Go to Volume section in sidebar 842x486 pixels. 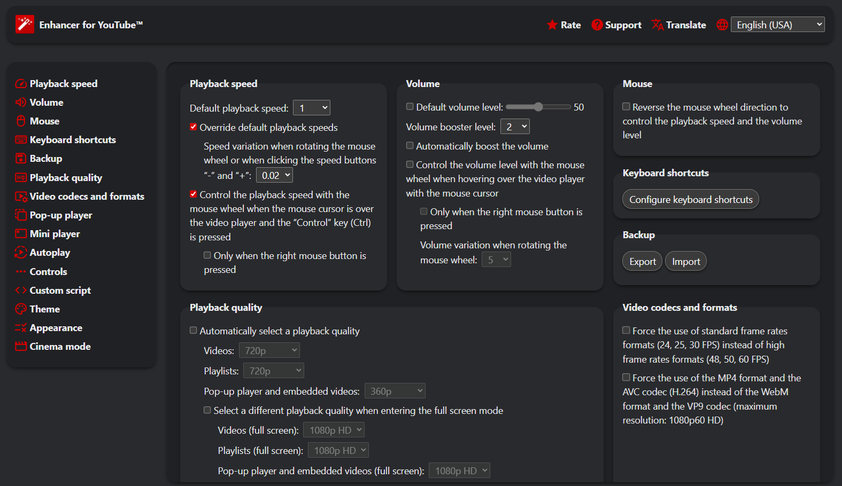pos(47,103)
